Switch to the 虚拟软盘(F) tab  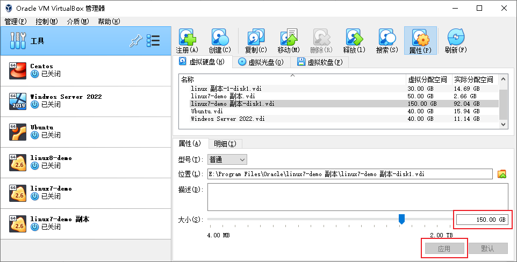320,62
